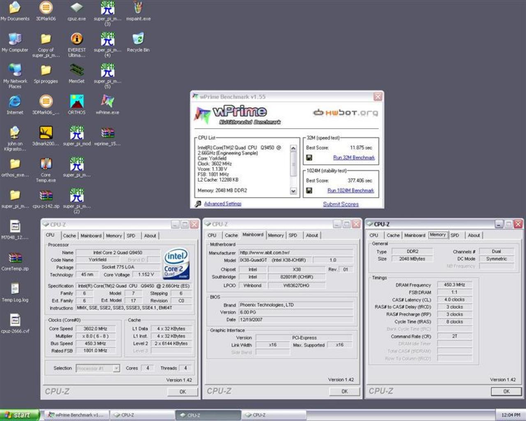Run the 32M Benchmark in wPrime
Image resolution: width=526 pixels, height=421 pixels.
354,157
